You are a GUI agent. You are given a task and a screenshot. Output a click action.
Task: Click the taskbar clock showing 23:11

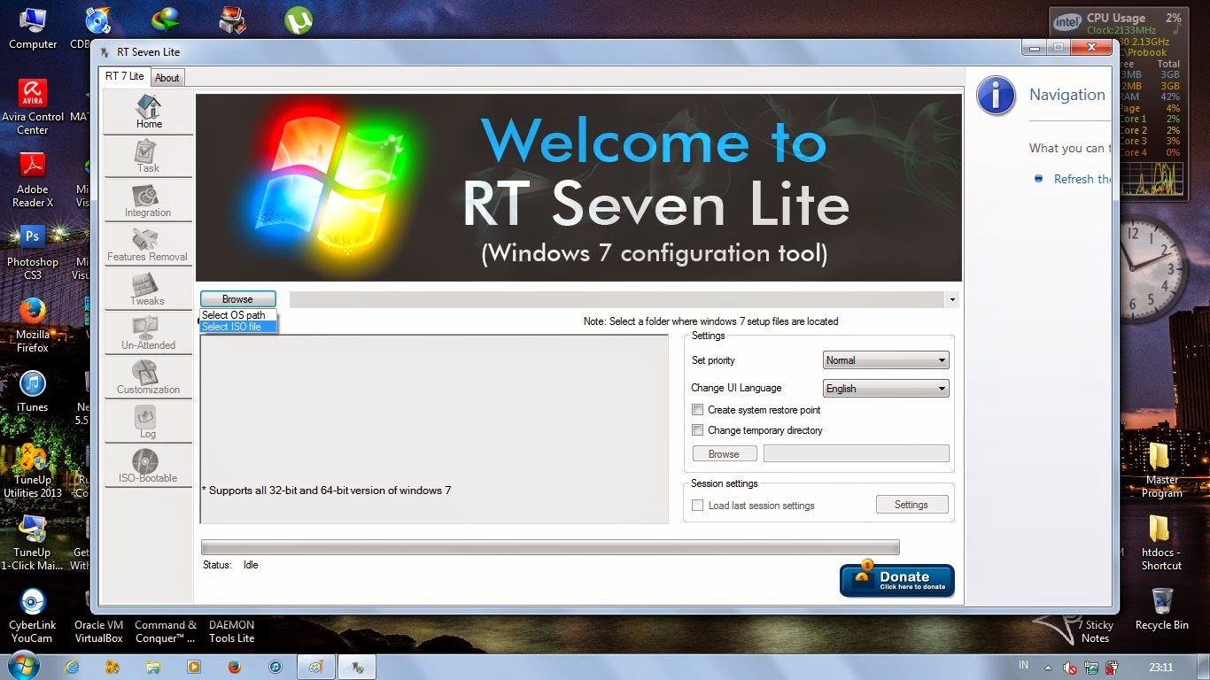[x=1160, y=667]
